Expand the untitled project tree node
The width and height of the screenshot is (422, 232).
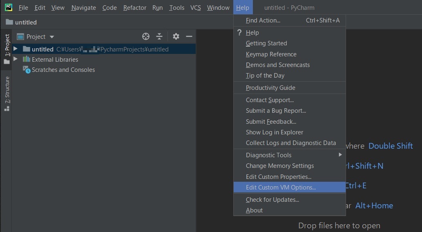coord(16,49)
